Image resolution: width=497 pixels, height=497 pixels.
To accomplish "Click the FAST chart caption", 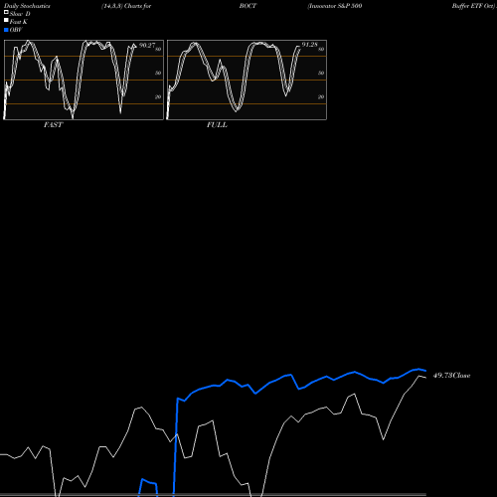I will [54, 125].
